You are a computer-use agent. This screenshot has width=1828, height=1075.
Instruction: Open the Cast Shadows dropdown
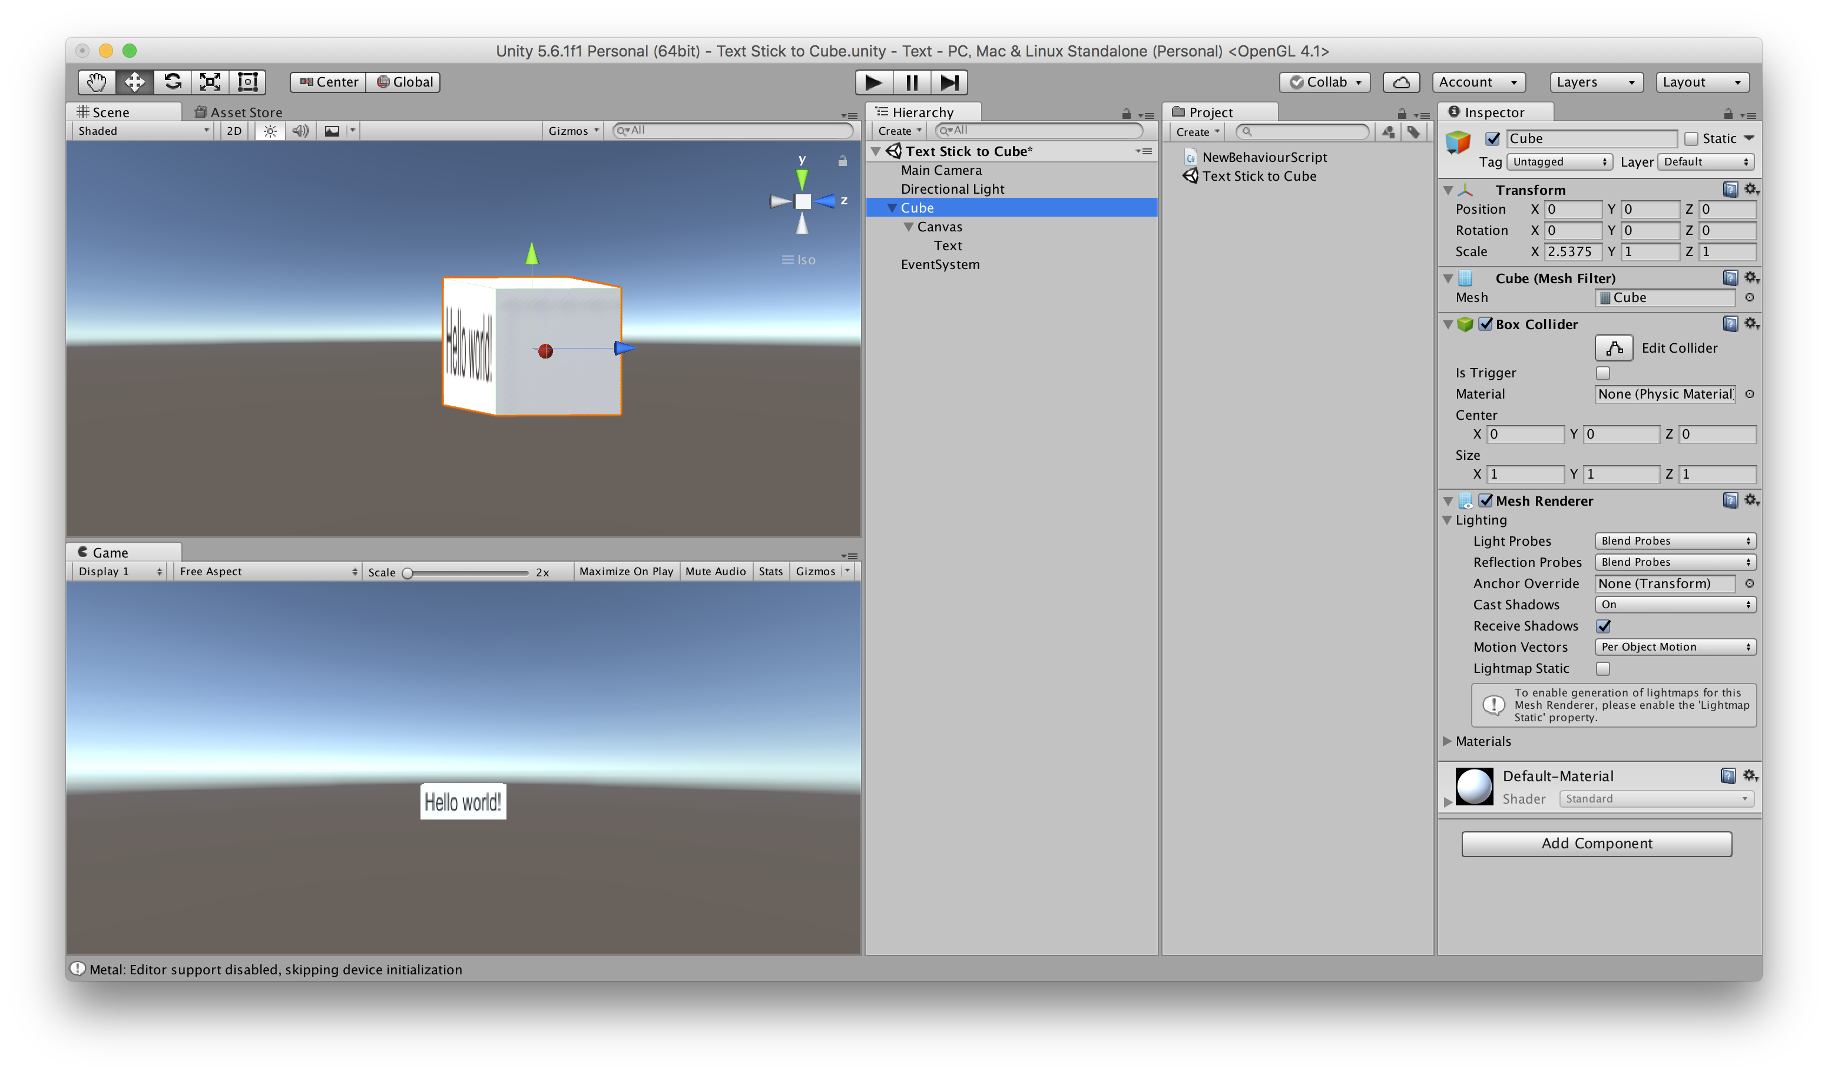coord(1675,604)
